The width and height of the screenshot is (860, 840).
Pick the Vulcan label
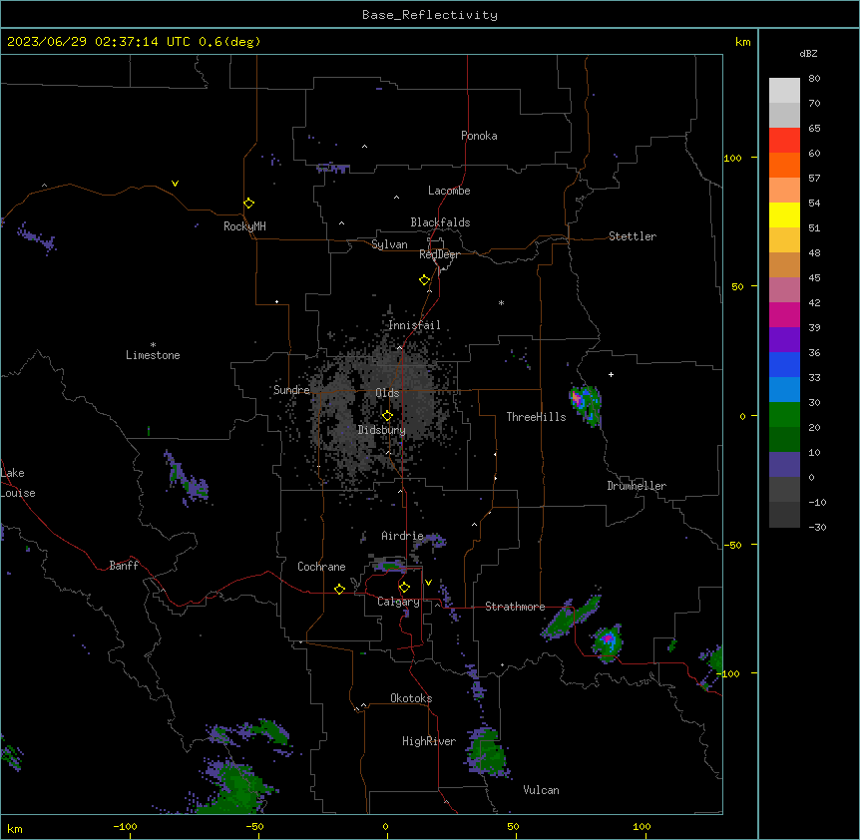(x=542, y=790)
